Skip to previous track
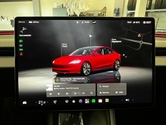Image resolution: width=166 pixels, height=125 pixels. click(50, 94)
